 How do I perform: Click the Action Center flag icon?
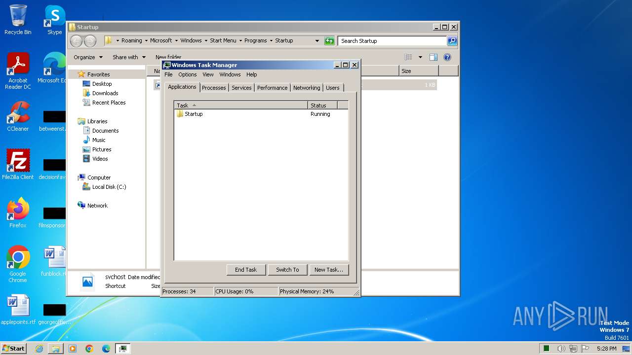click(x=585, y=349)
